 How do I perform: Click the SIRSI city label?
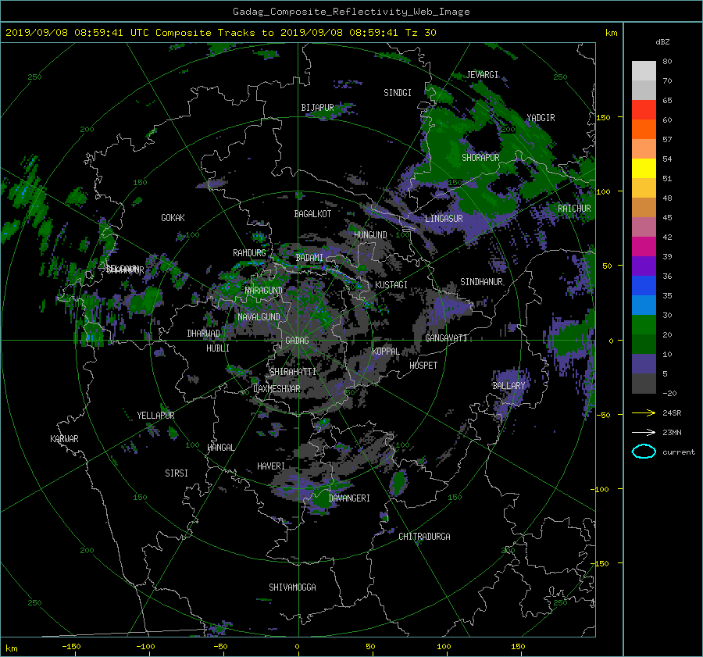[177, 473]
